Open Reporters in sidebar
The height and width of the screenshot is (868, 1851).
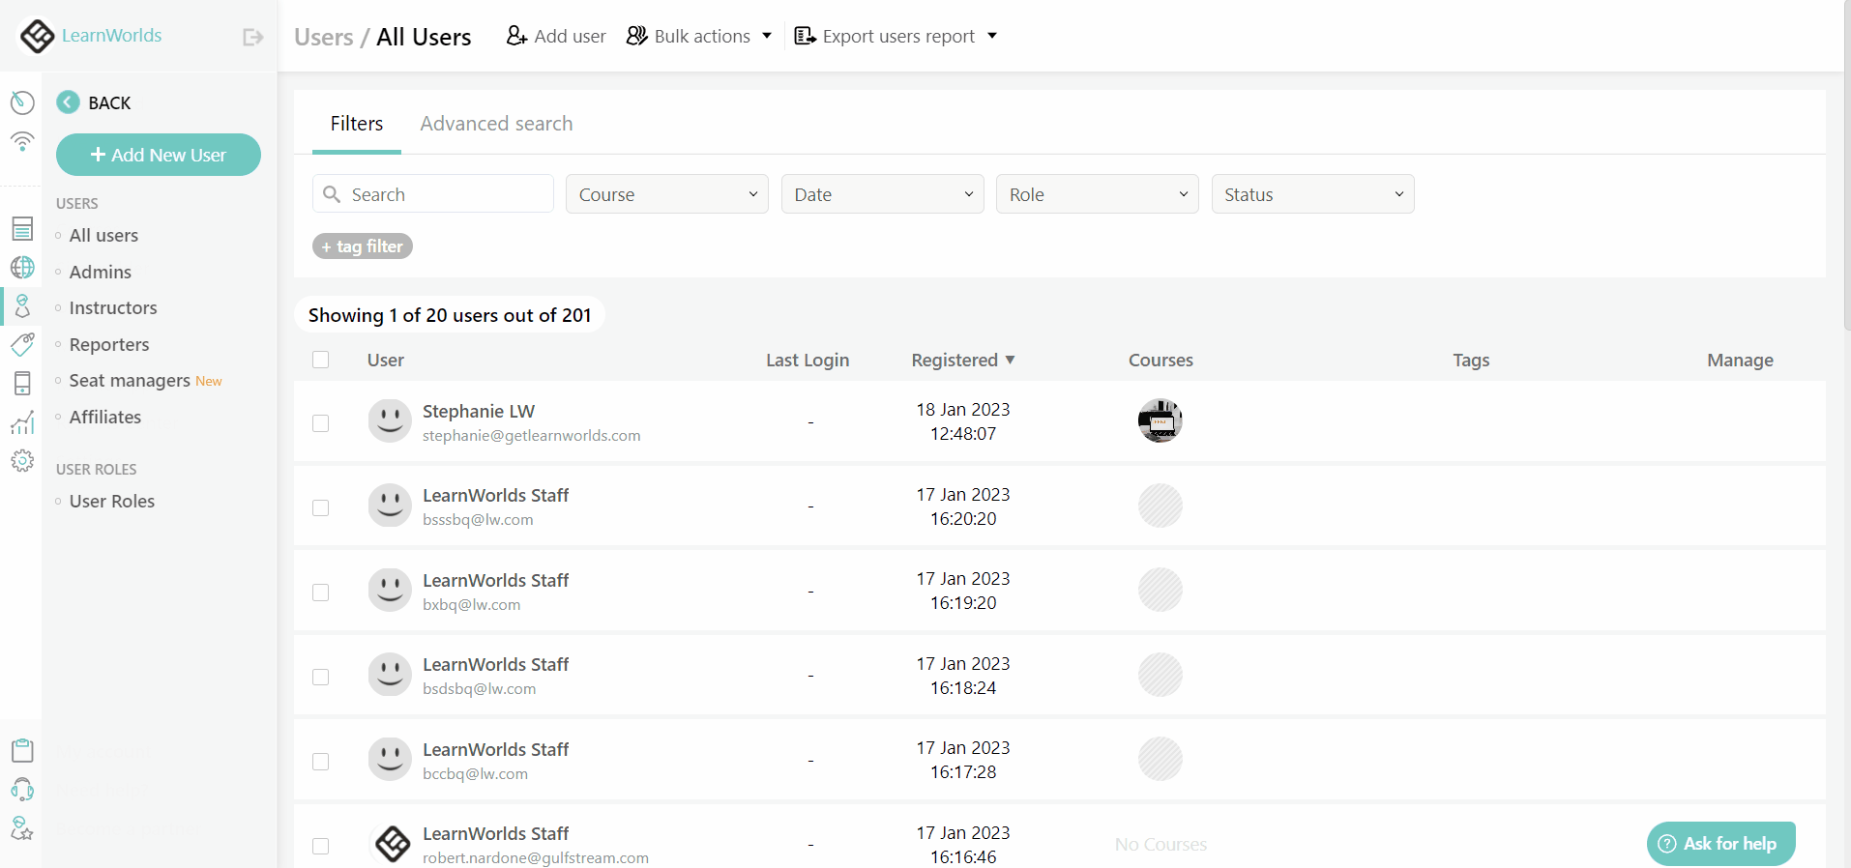[109, 344]
